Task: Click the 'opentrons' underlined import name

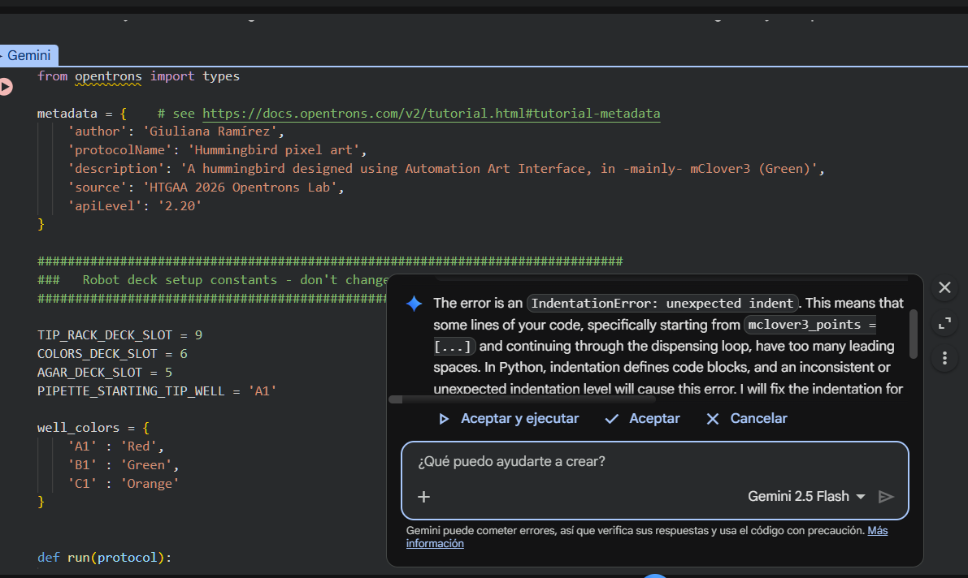Action: tap(108, 76)
